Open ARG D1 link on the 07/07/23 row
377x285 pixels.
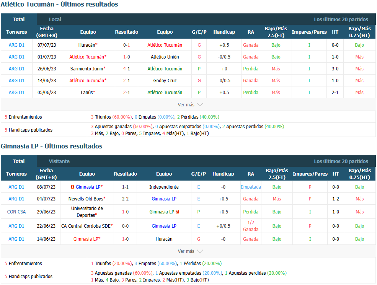(x=16, y=45)
